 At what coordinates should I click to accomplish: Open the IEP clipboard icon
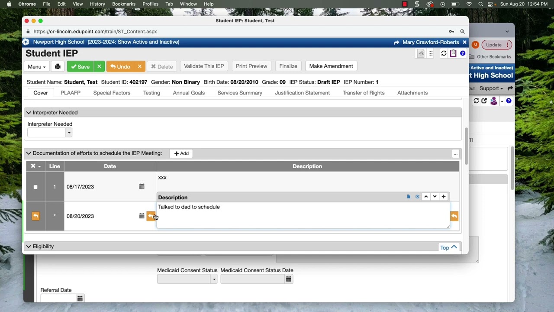click(453, 53)
